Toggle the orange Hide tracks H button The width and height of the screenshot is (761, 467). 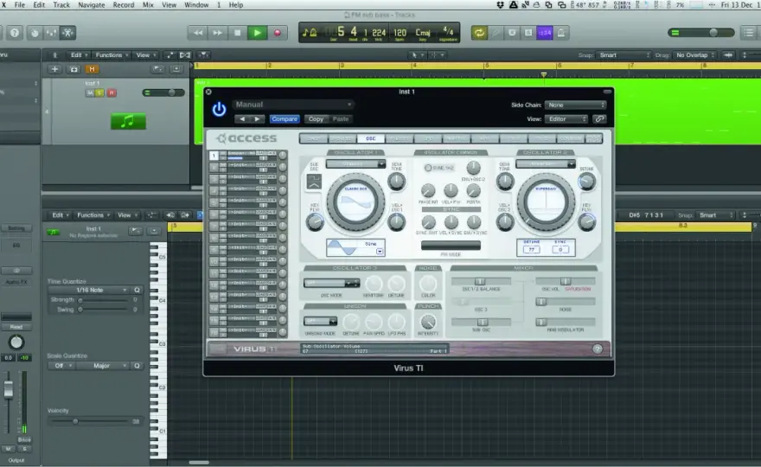(92, 69)
